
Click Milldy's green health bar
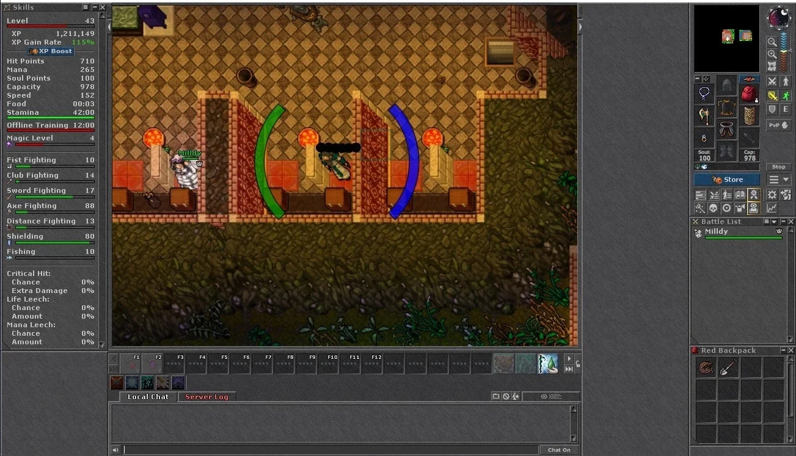pyautogui.click(x=743, y=237)
